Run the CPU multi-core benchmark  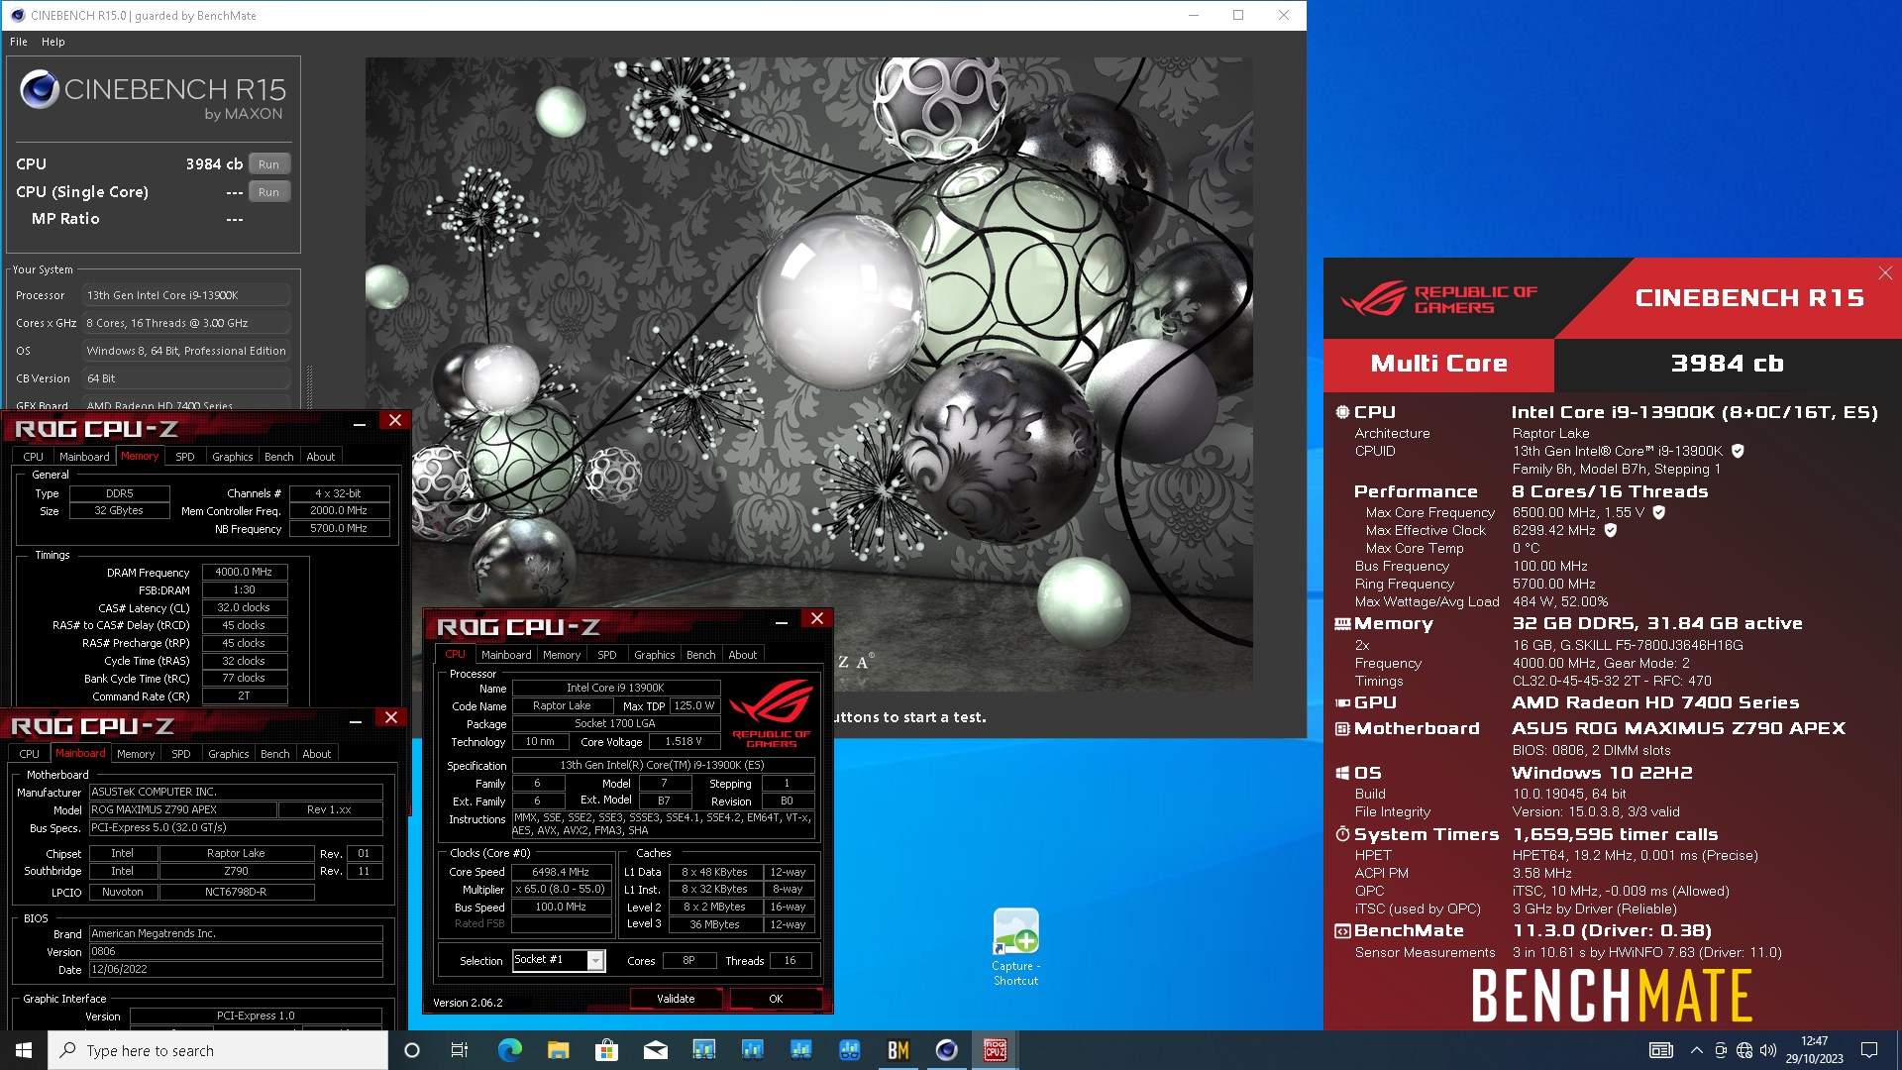[x=269, y=164]
